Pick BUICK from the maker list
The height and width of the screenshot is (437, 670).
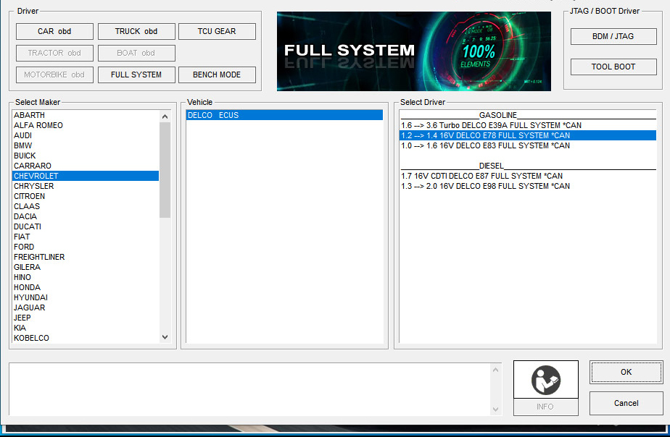click(86, 156)
